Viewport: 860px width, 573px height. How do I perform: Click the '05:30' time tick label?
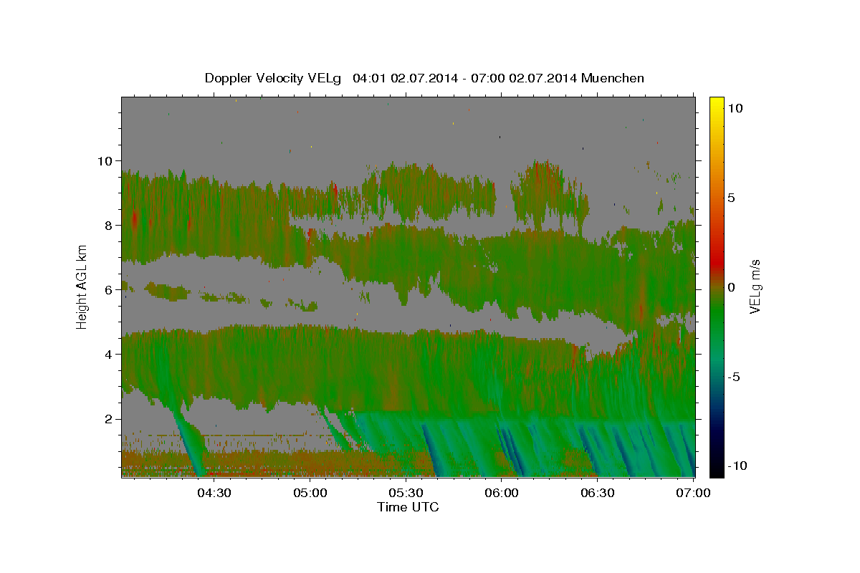(x=406, y=493)
